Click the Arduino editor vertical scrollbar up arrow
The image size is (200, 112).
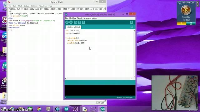[134, 30]
